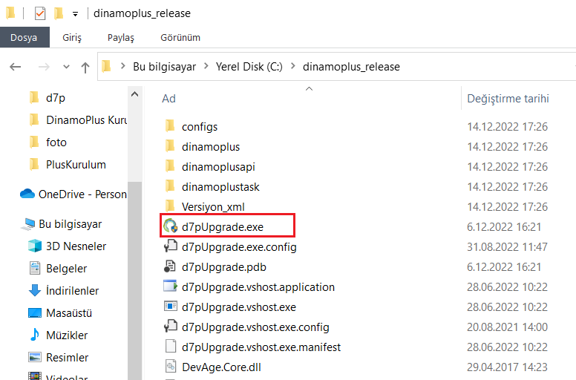Click Bu bilgisayar in the address bar
This screenshot has width=576, height=380.
point(164,67)
